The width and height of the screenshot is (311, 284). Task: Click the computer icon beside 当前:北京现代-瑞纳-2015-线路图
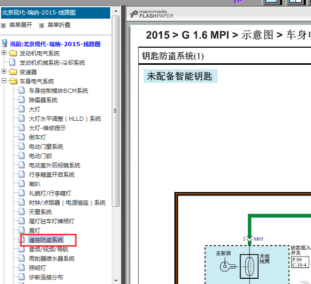coord(4,44)
